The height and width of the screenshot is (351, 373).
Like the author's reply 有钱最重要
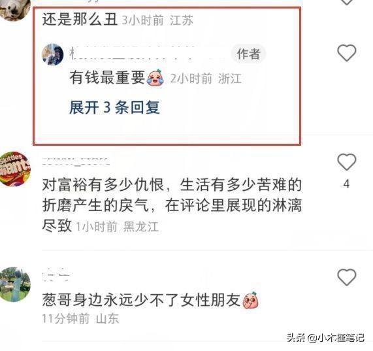pos(347,53)
